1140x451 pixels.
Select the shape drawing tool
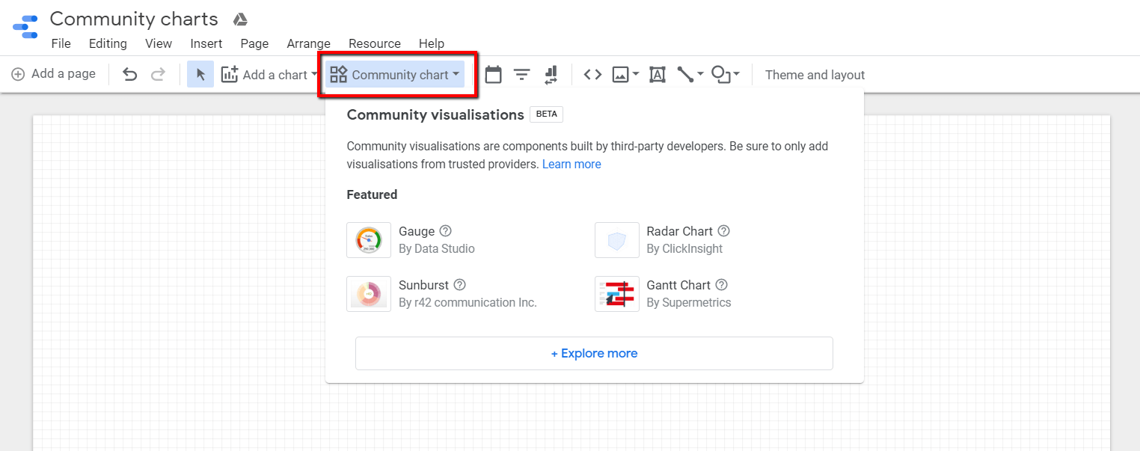point(720,74)
